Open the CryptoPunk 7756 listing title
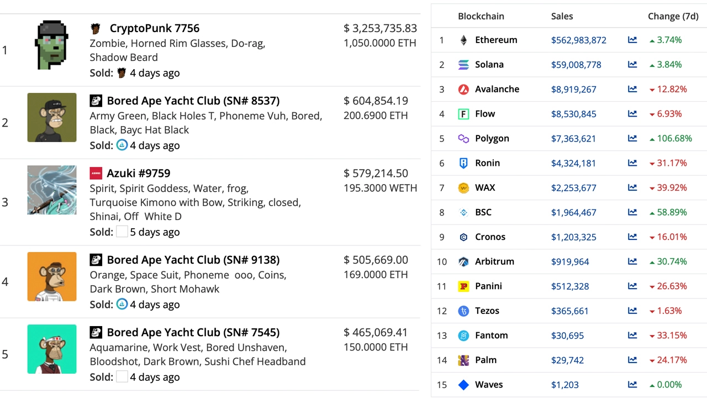 click(154, 28)
